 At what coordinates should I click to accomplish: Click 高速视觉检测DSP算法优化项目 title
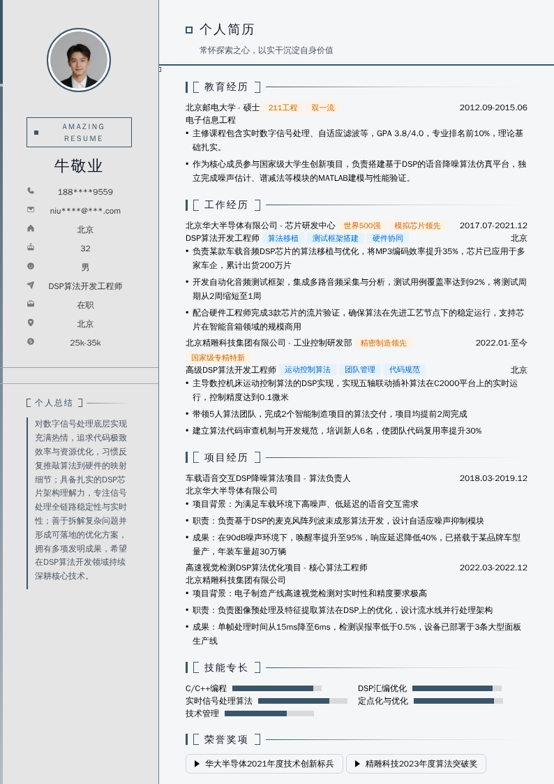(244, 568)
